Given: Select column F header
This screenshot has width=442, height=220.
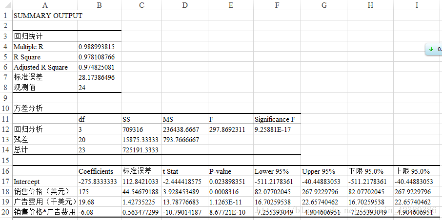Looking at the screenshot, I should pos(277,5).
